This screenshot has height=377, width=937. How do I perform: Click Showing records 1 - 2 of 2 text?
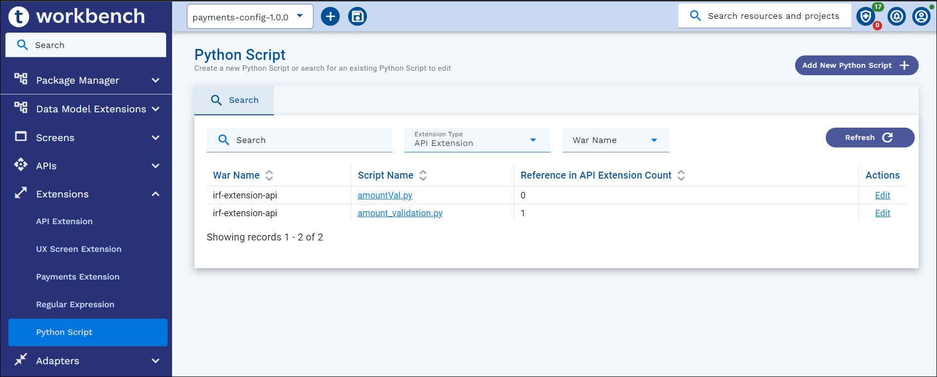[265, 237]
